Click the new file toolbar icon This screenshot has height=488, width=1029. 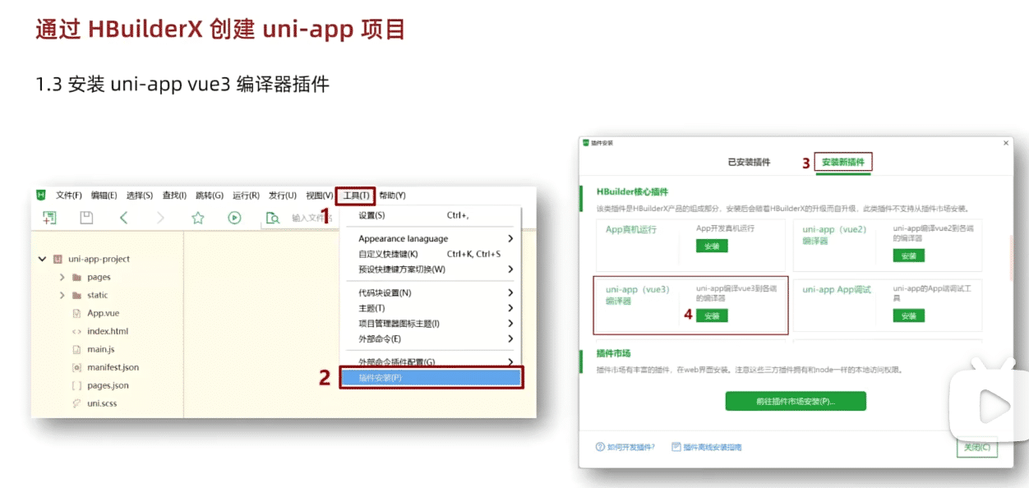49,218
